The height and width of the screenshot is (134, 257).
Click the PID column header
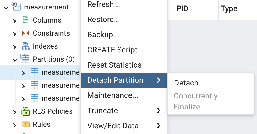coord(182,9)
